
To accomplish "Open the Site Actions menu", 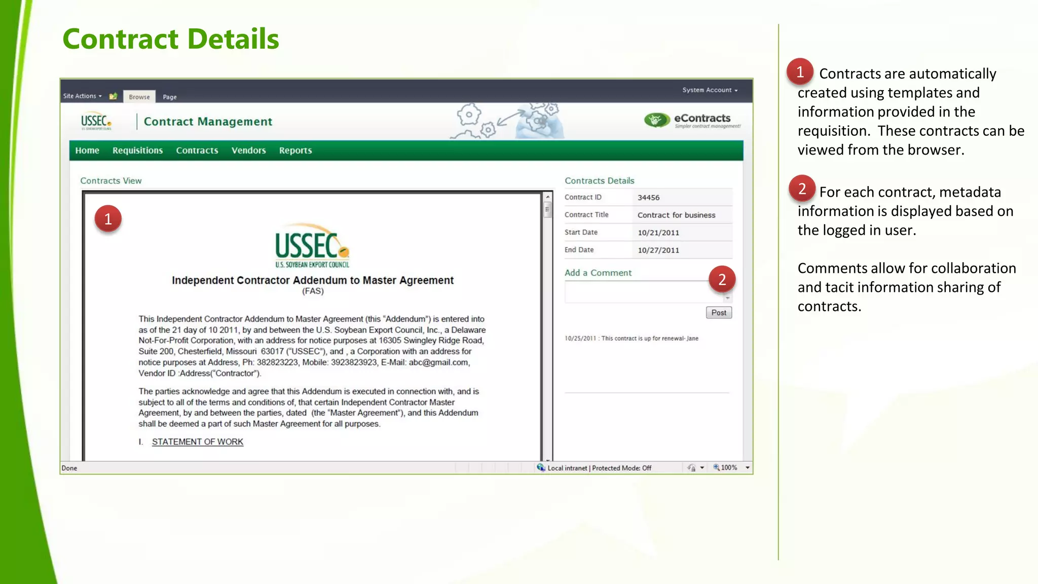I will [82, 96].
